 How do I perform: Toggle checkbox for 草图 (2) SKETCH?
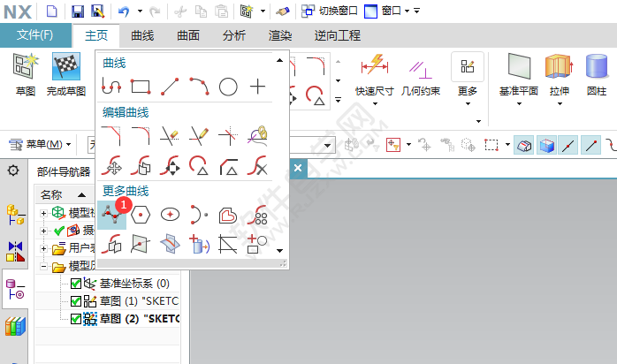(x=75, y=318)
